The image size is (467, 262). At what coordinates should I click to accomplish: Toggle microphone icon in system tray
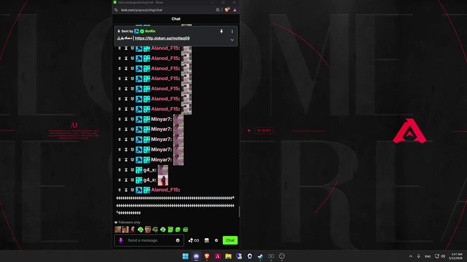coord(418,256)
